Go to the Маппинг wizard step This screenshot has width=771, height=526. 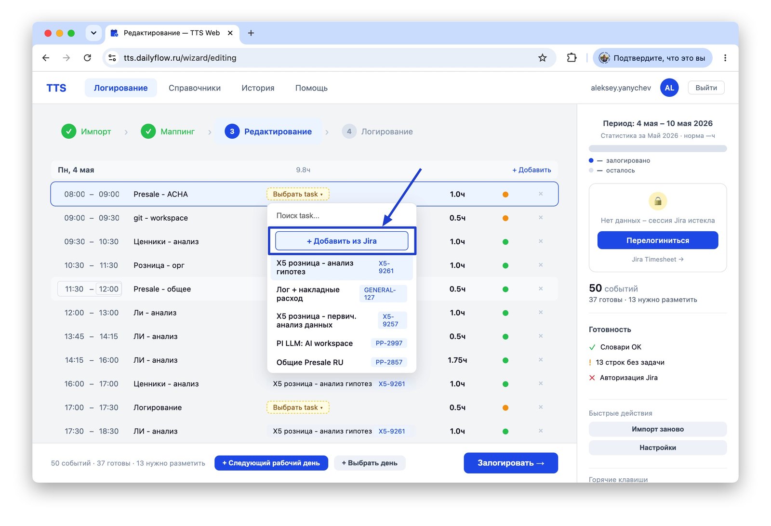point(168,131)
